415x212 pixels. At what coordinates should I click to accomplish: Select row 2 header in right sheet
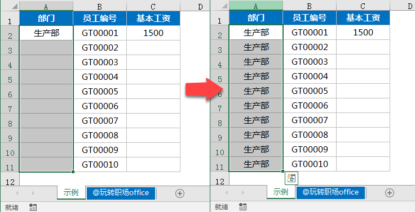point(220,33)
